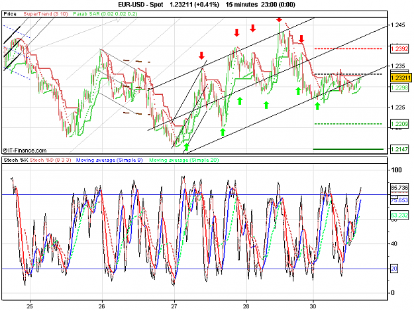Screen dimensions: 414x311
Task: Click the yellow 1.23211 current price tag
Action: [401, 78]
